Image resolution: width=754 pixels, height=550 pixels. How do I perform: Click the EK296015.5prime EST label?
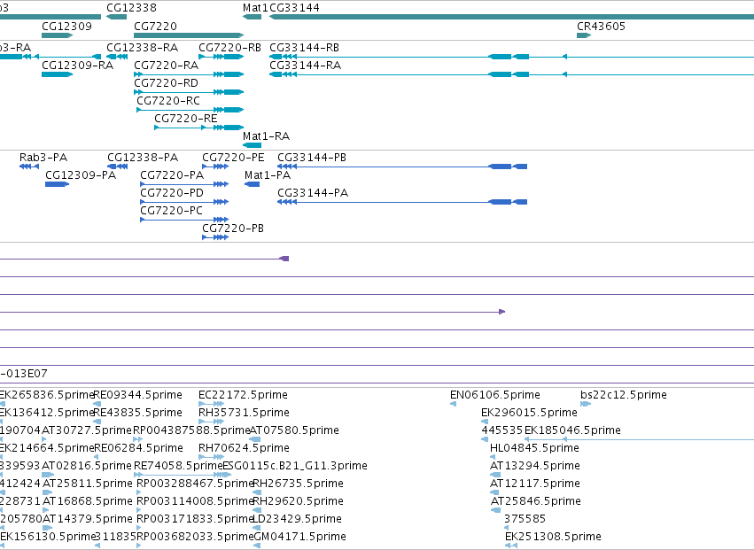[x=530, y=413]
